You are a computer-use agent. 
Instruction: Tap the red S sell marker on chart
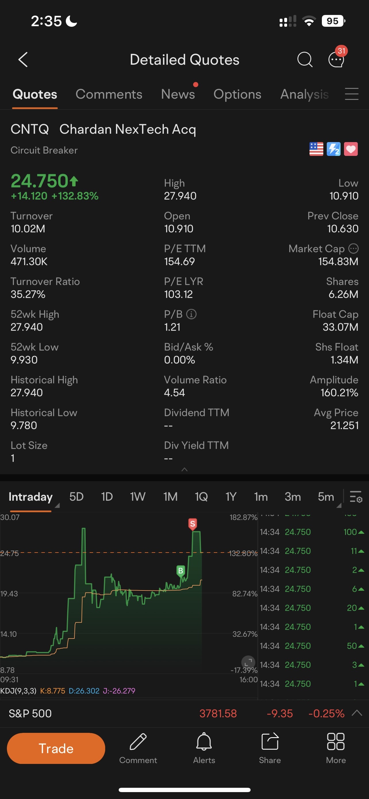coord(193,524)
